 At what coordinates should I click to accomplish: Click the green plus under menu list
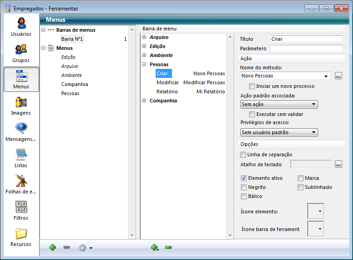pos(53,248)
